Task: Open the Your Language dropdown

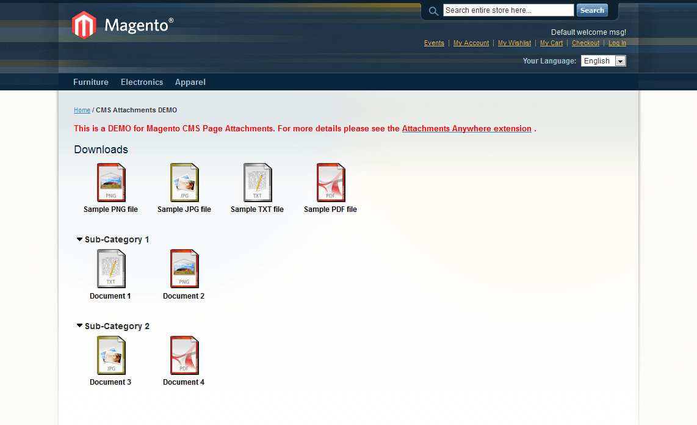Action: [603, 61]
